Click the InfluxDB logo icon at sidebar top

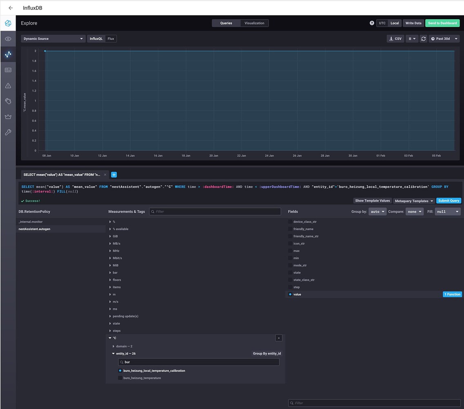(8, 23)
